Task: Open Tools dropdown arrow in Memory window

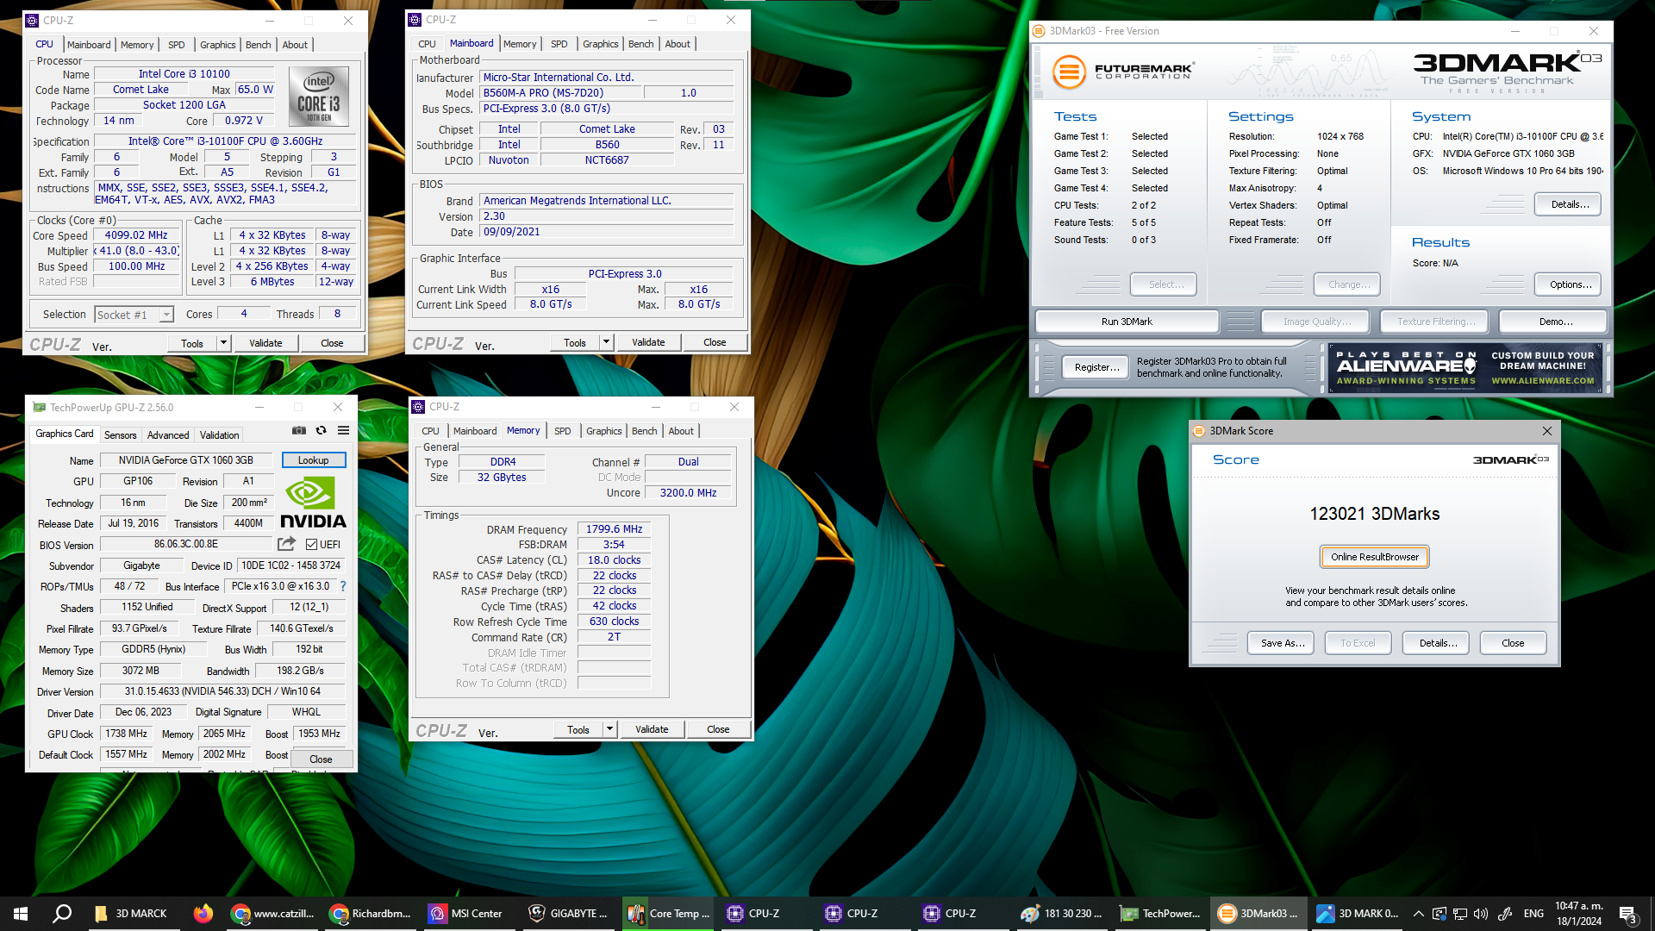Action: [609, 729]
